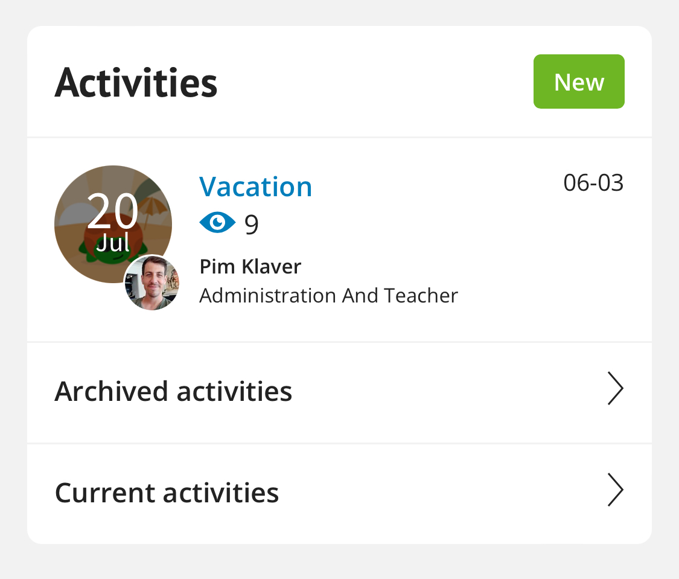Viewport: 679px width, 579px height.
Task: Expand Archived activities chevron arrow
Action: pyautogui.click(x=615, y=388)
